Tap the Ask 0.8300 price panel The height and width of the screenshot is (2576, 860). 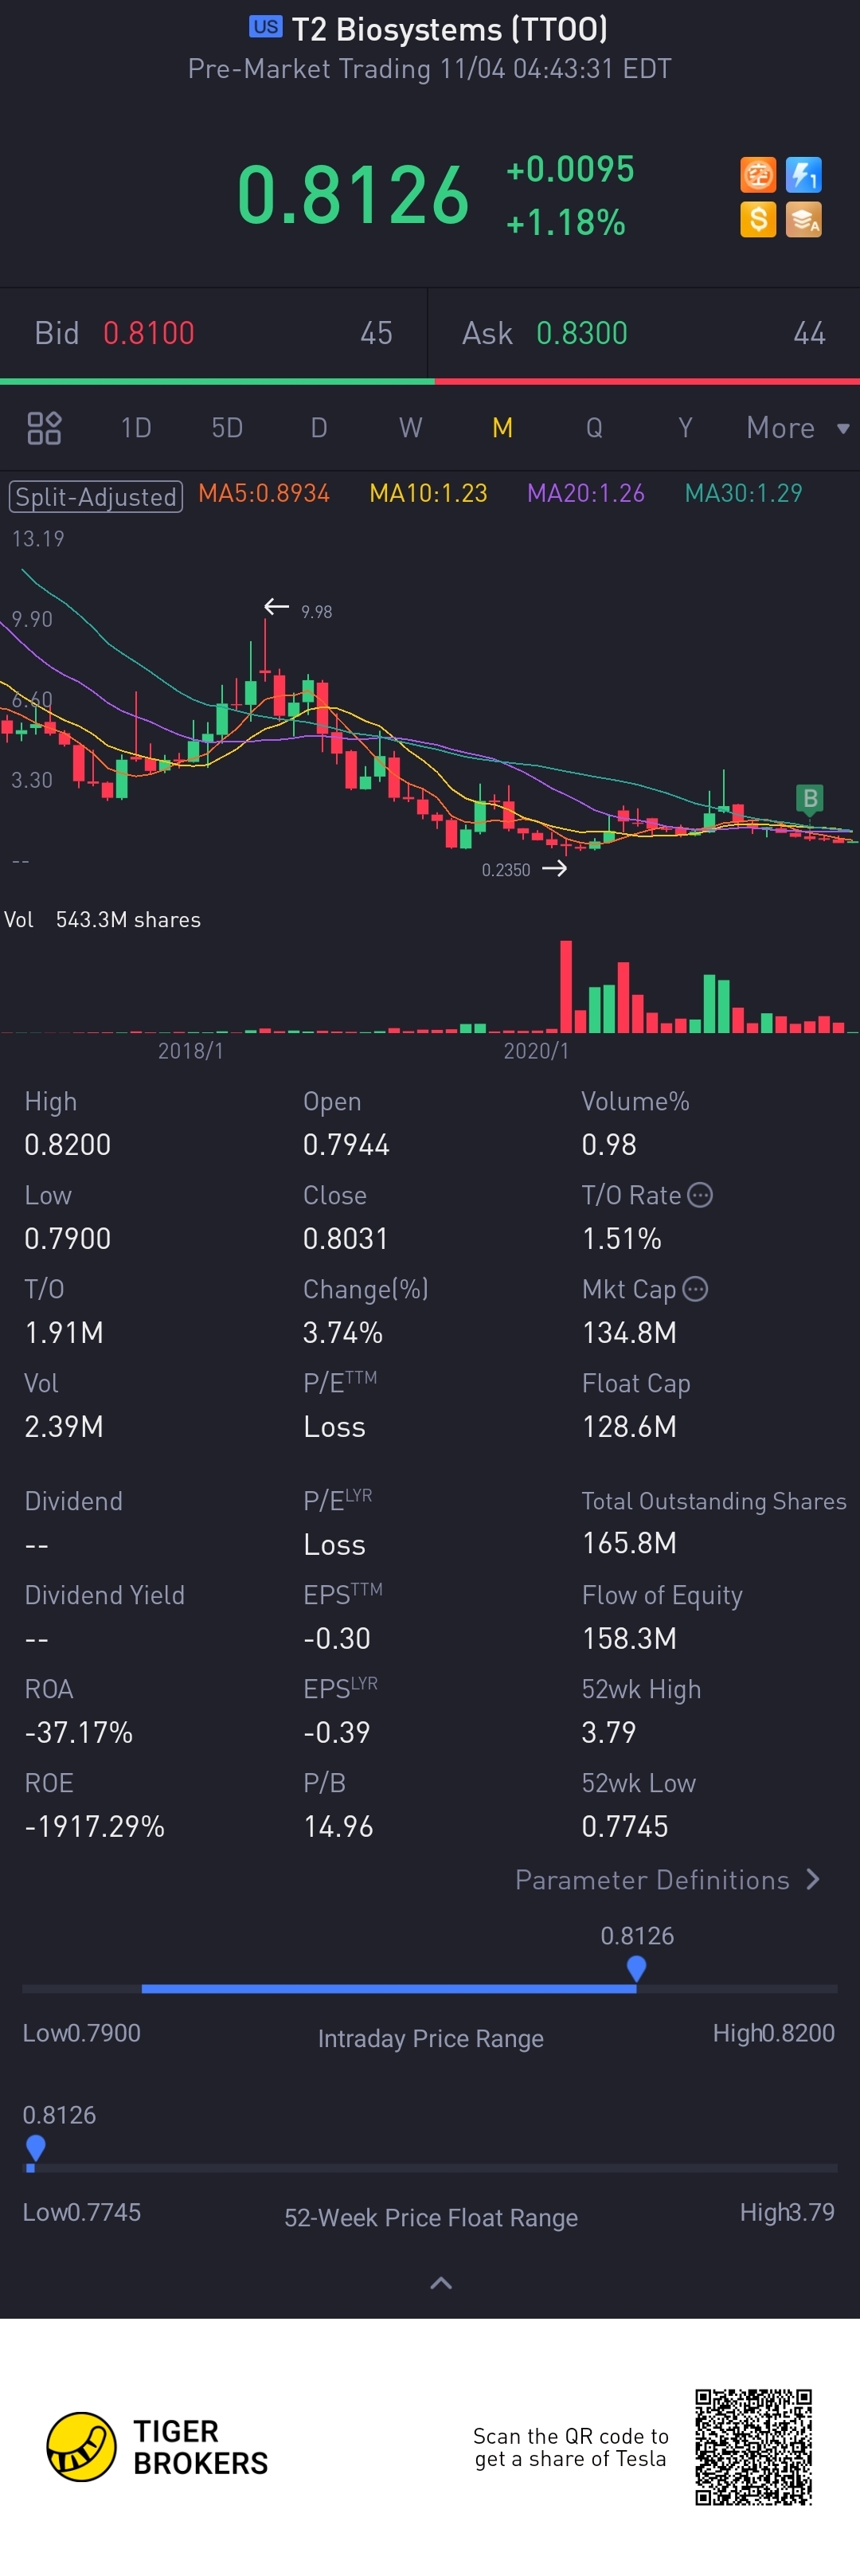[x=644, y=333]
